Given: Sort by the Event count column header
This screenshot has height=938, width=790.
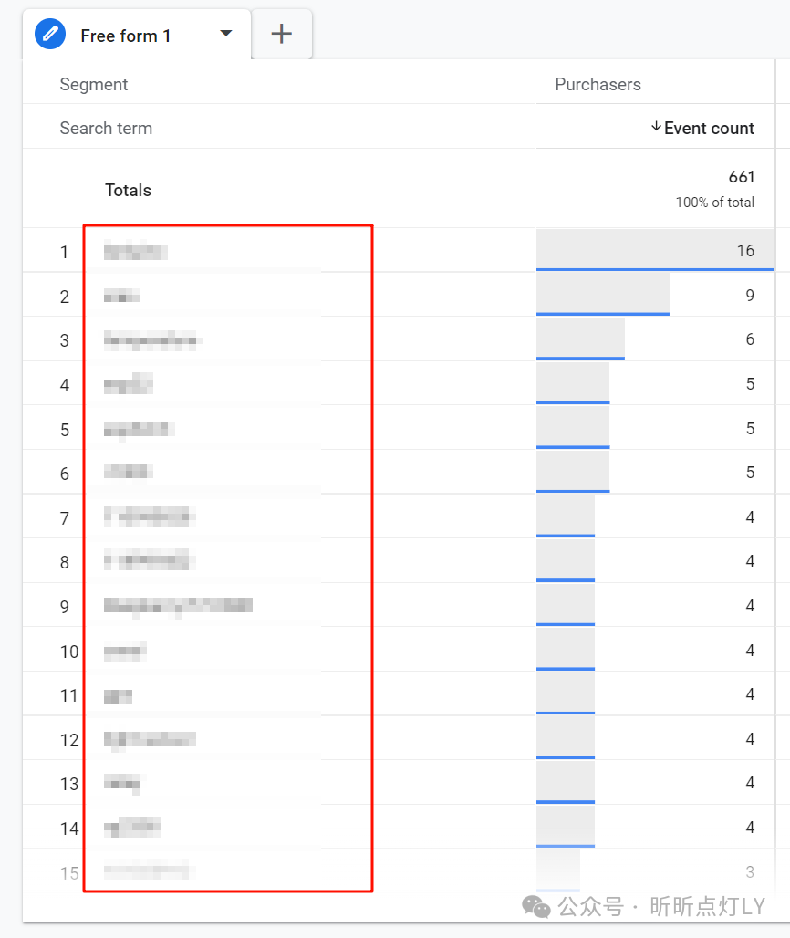Looking at the screenshot, I should (709, 128).
